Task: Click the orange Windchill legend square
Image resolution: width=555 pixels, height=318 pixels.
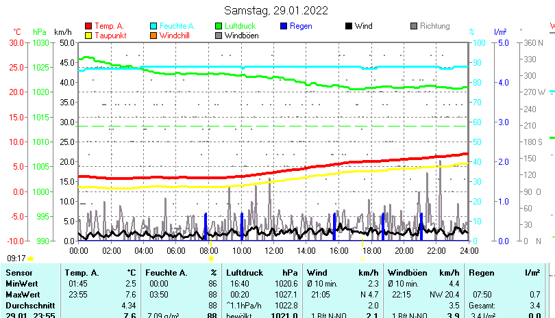Action: [x=153, y=36]
